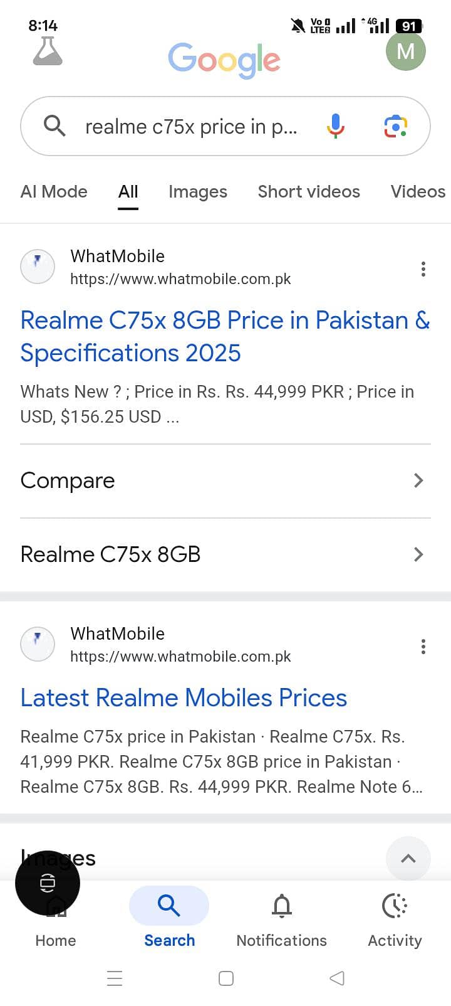Switch to the Images tab

pyautogui.click(x=197, y=191)
